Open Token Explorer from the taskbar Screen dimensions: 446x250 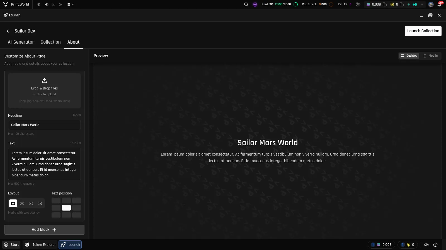[x=40, y=245]
